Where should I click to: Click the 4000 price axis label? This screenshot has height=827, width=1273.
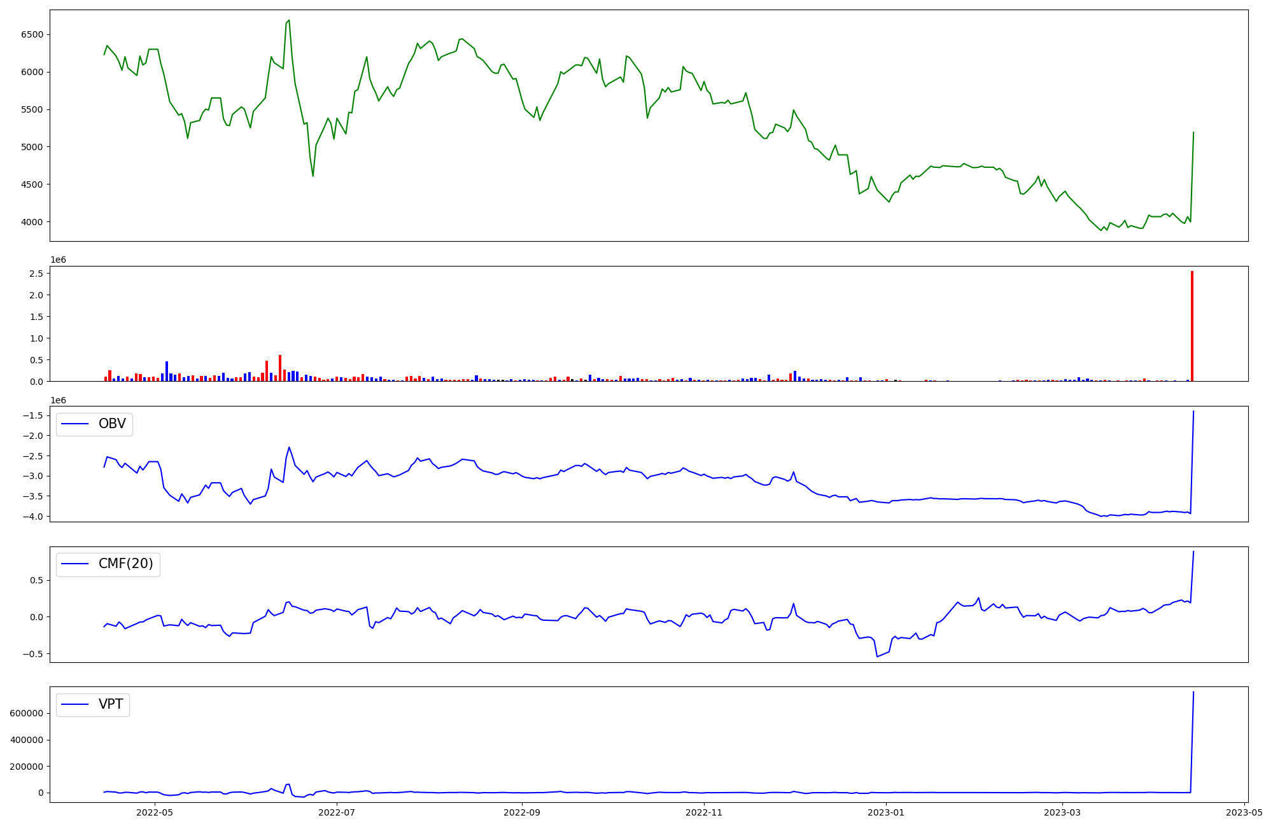coord(32,222)
